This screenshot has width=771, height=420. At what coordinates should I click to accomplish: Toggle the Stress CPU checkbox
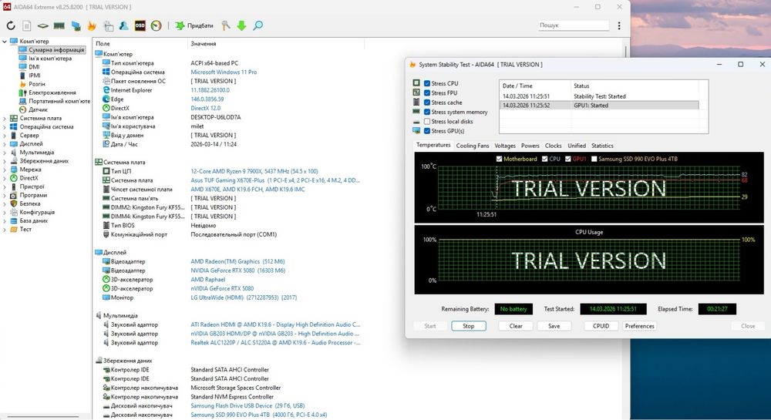click(x=427, y=83)
